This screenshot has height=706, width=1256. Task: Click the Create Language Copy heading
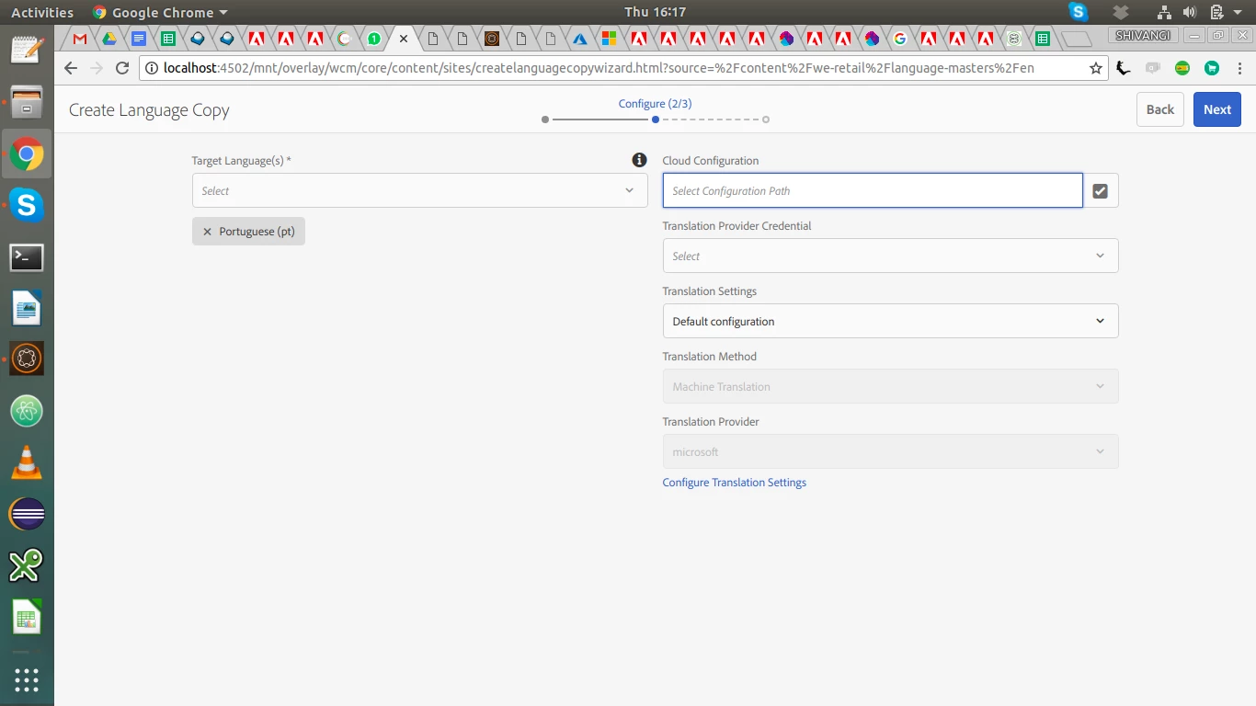click(x=149, y=110)
